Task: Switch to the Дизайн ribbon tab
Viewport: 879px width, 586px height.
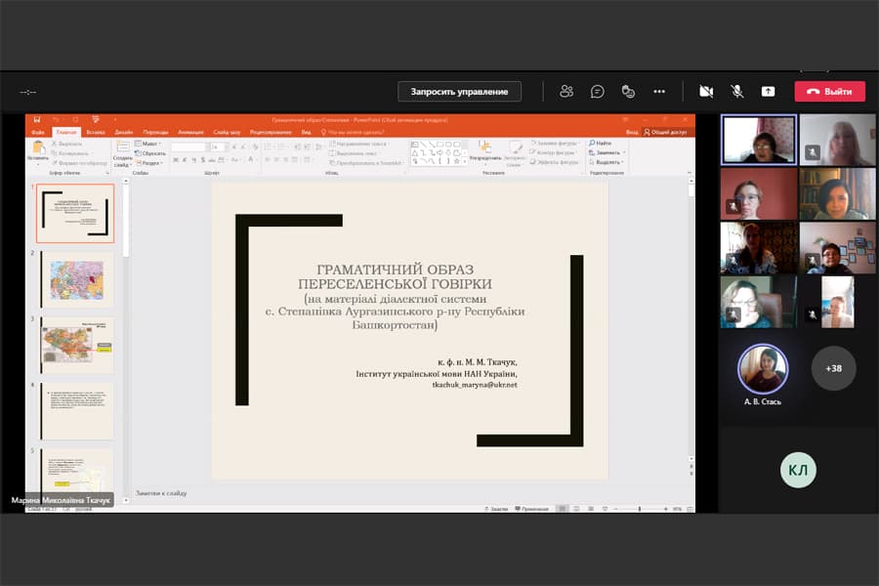Action: click(124, 133)
